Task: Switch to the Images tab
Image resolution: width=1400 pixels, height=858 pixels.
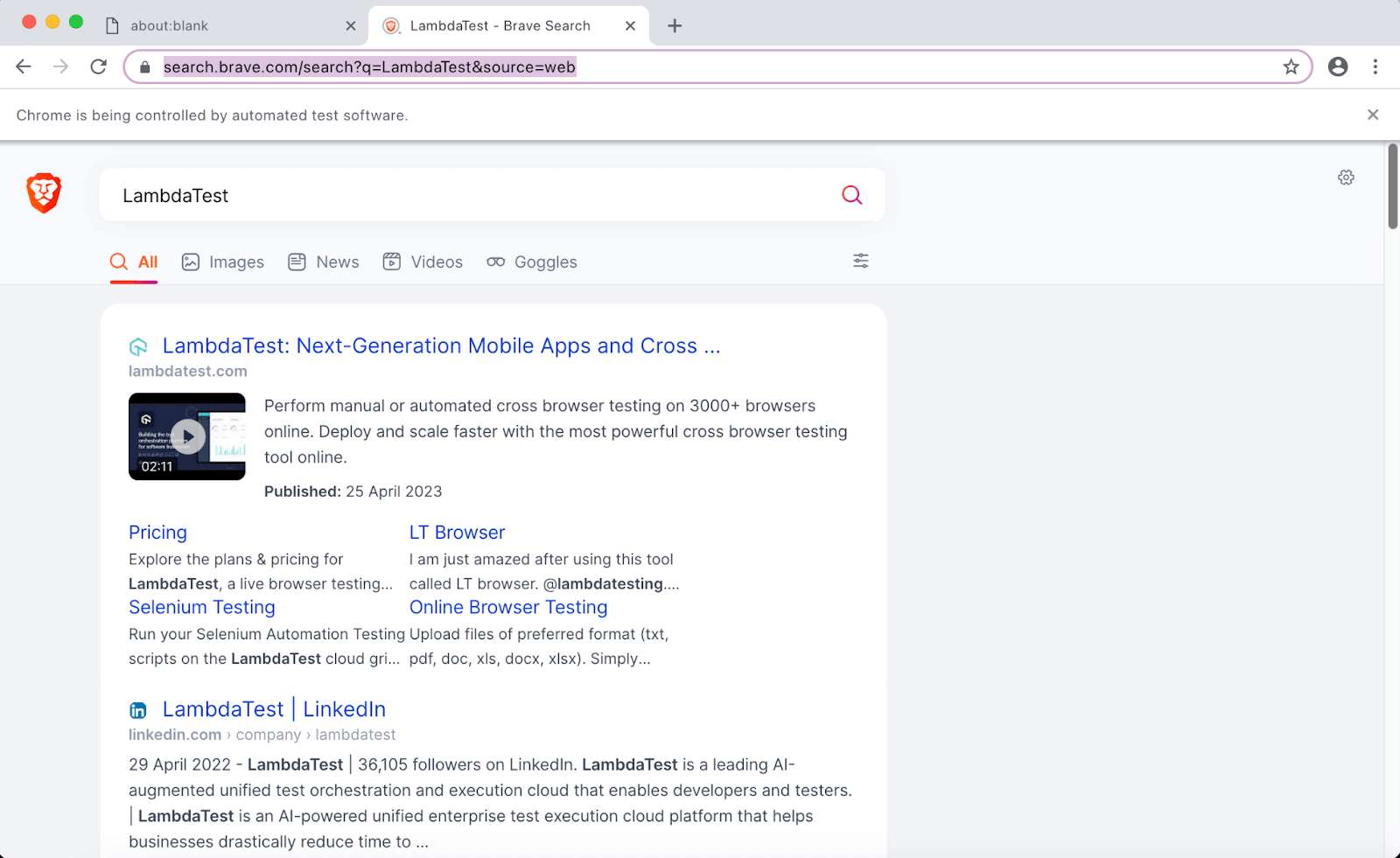Action: click(x=223, y=262)
